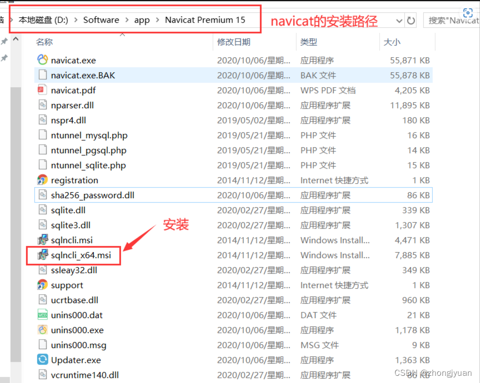Viewport: 480px width, 383px height.
Task: Select the sha256_password.dll file name
Action: (92, 195)
